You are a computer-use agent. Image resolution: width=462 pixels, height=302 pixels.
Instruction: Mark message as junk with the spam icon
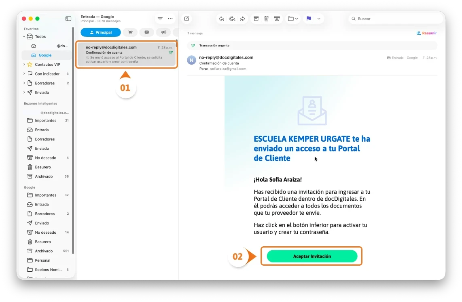coord(277,19)
